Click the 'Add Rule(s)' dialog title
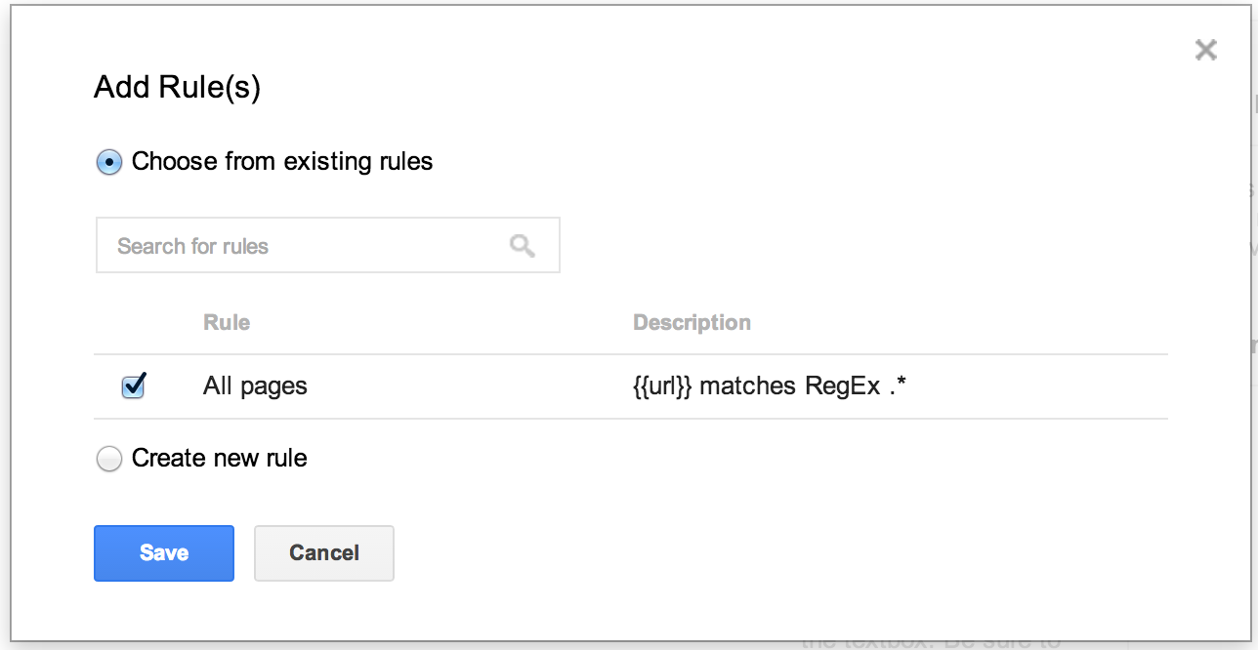The image size is (1258, 650). coord(177,88)
